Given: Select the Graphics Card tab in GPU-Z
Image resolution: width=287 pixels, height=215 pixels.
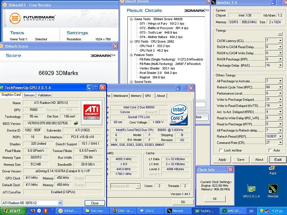Looking at the screenshot, I should 11,95.
